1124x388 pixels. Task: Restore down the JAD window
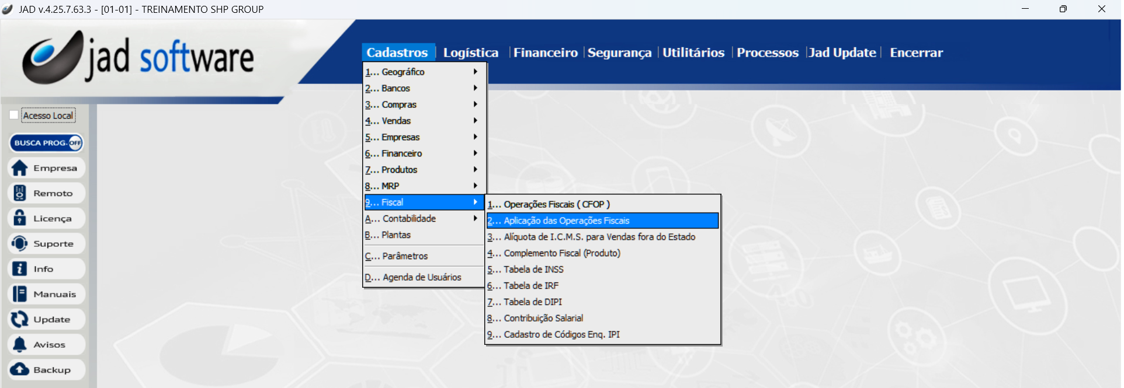tap(1063, 9)
